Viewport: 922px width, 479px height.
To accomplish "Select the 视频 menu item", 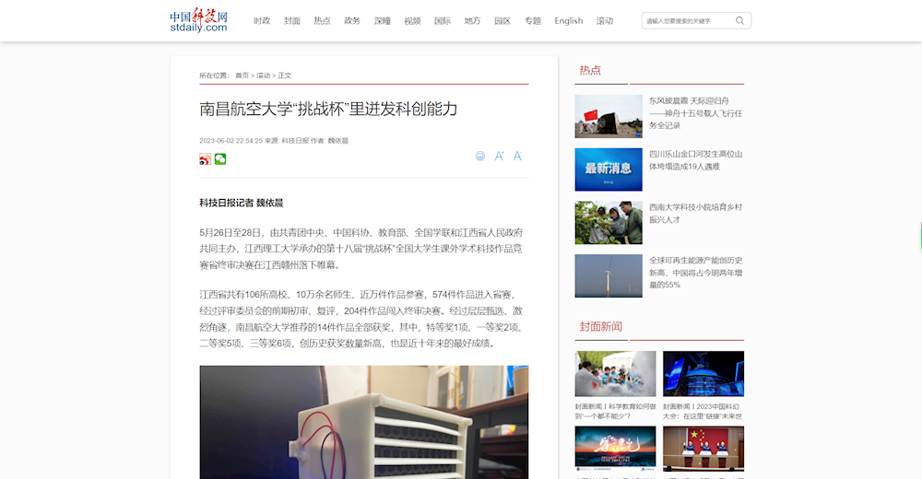I will click(412, 21).
